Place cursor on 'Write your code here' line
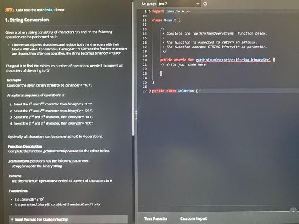Viewport: 299px width, 224px height. coord(183,64)
